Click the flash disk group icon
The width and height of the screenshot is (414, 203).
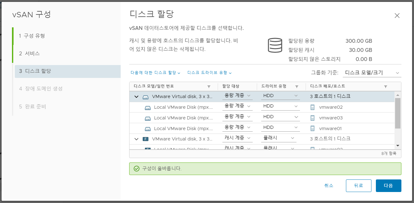(146, 139)
